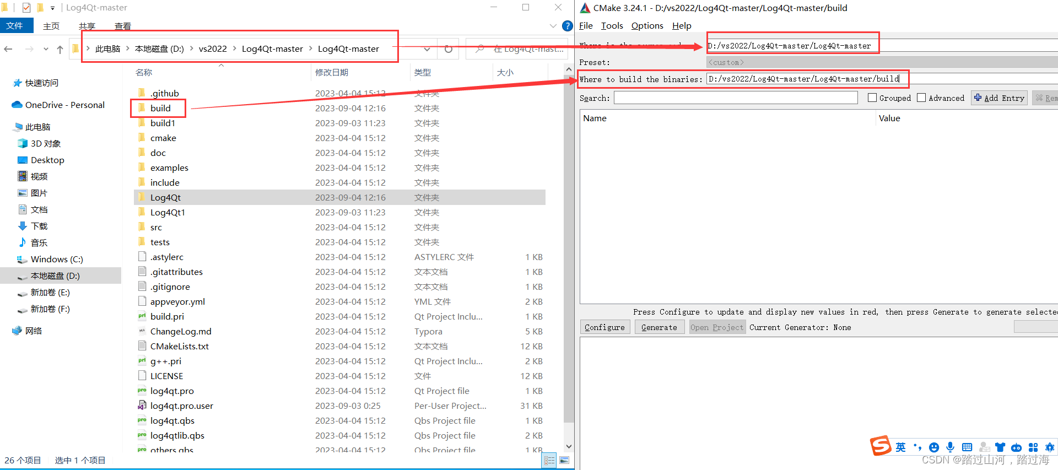Click the build.pri file icon

click(x=142, y=316)
